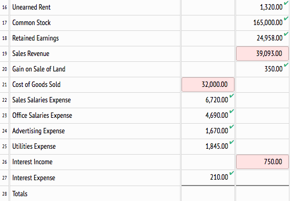Viewport: 290px width, 201px height.
Task: Select the Gain on Sale of Land label
Action: coord(38,69)
